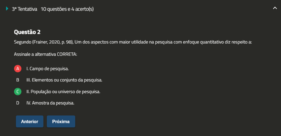The height and width of the screenshot is (136, 281).
Task: Choose the D alternative letter
Action: pyautogui.click(x=18, y=103)
